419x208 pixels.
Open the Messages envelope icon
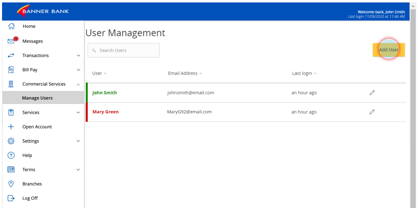(11, 41)
